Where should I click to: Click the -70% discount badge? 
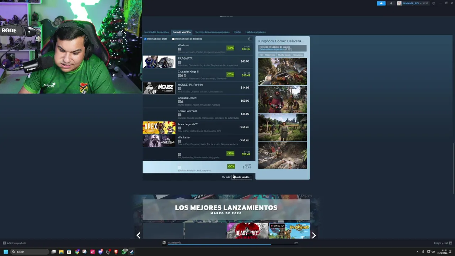point(230,74)
